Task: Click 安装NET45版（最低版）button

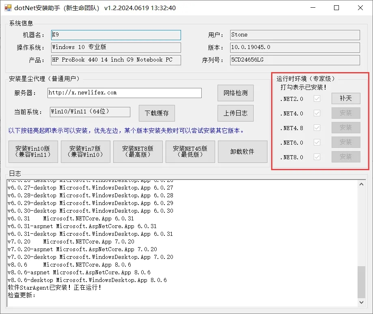Action: (x=190, y=152)
